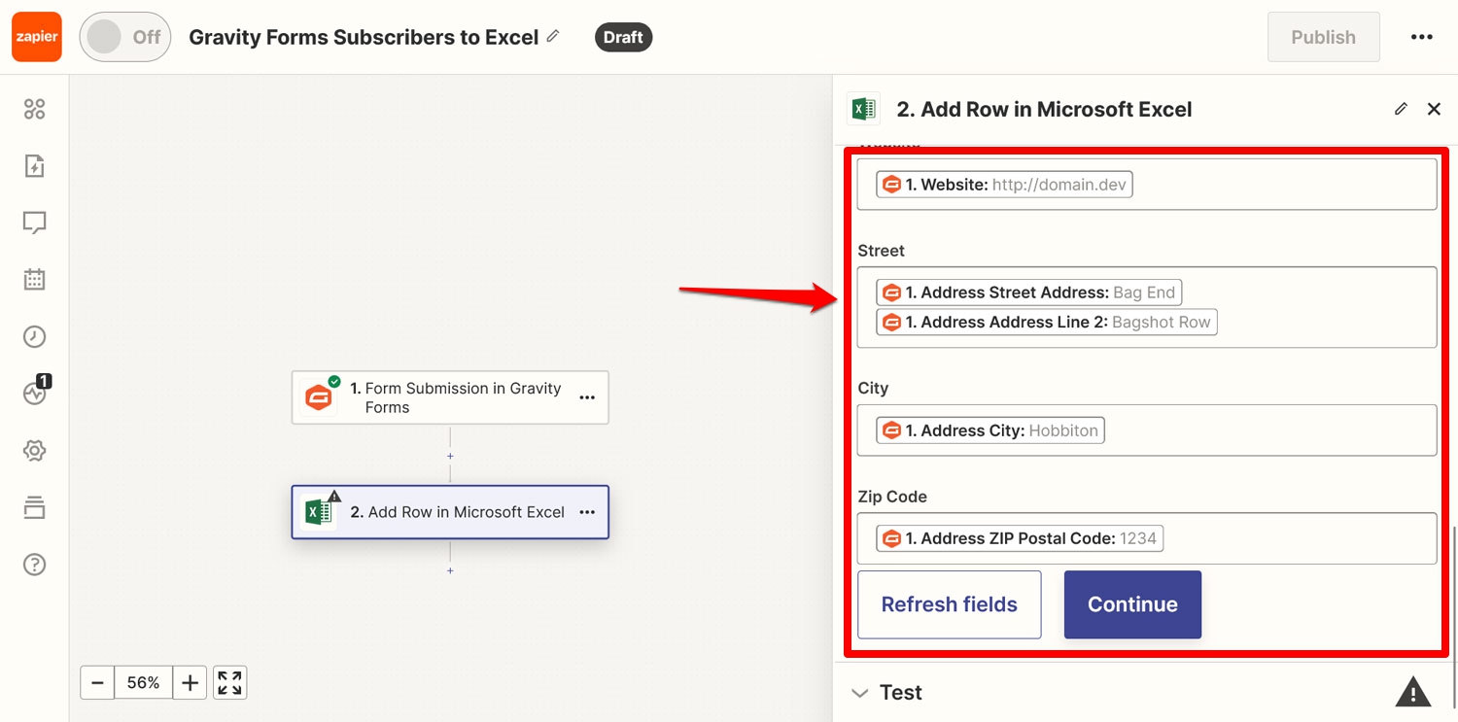The height and width of the screenshot is (722, 1458).
Task: Click the City field label
Action: pos(873,388)
